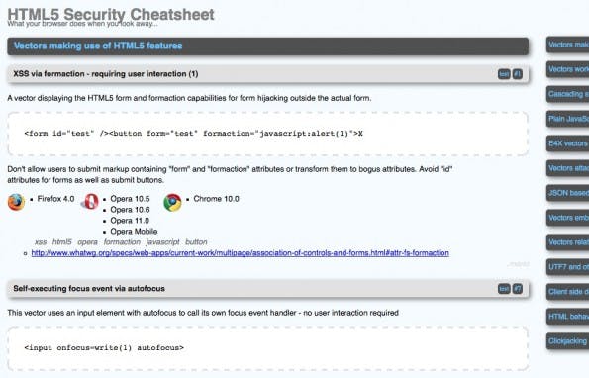Viewport: 589px width, 378px height.
Task: Click inside the formaction code snippet box
Action: (268, 134)
